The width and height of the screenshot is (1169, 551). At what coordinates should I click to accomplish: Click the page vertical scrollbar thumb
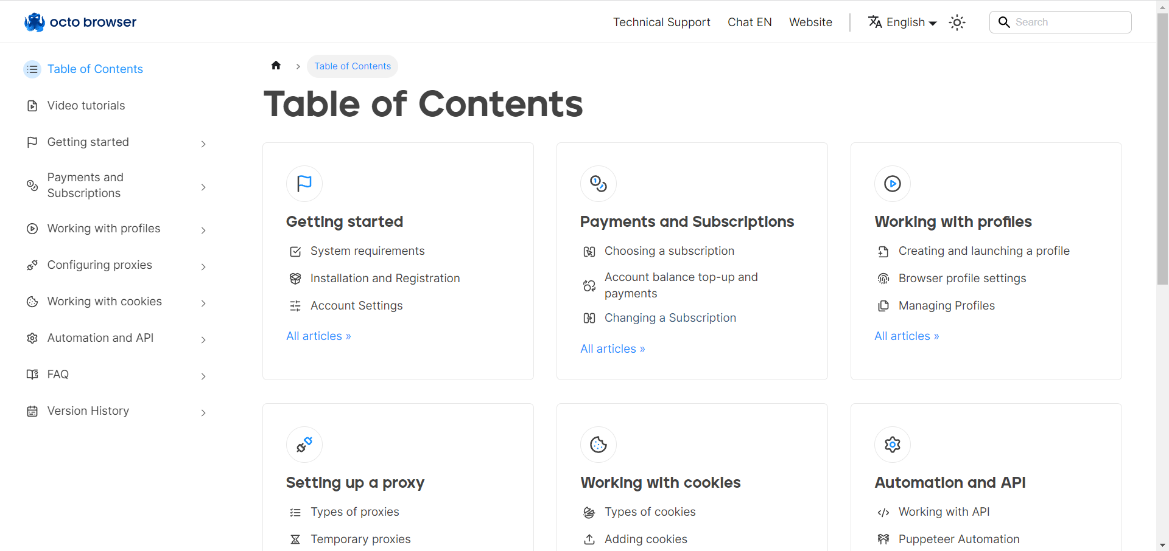click(1162, 149)
